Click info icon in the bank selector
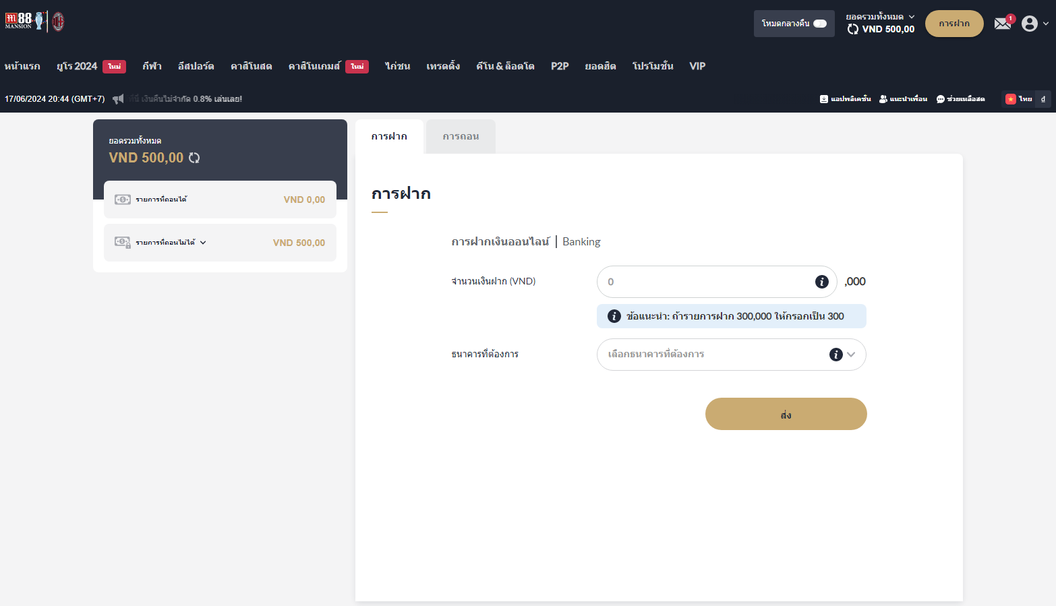 click(x=835, y=355)
